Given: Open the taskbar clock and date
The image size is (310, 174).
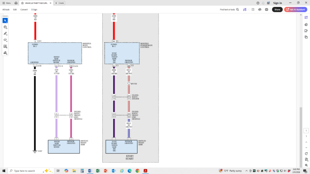Looking at the screenshot, I should pos(296,171).
